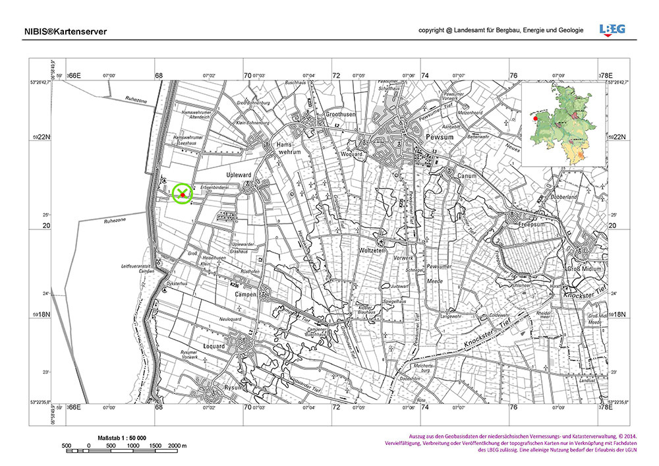Click the LBEG logo

pyautogui.click(x=612, y=30)
